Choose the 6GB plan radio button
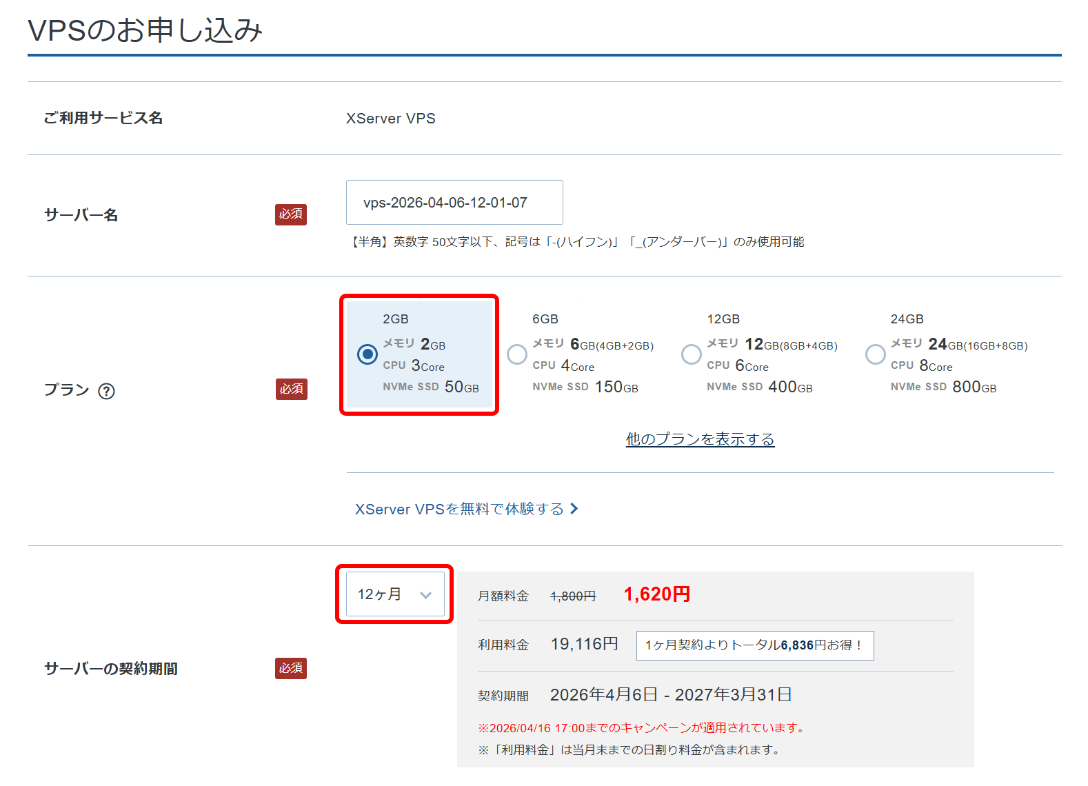 [x=517, y=354]
